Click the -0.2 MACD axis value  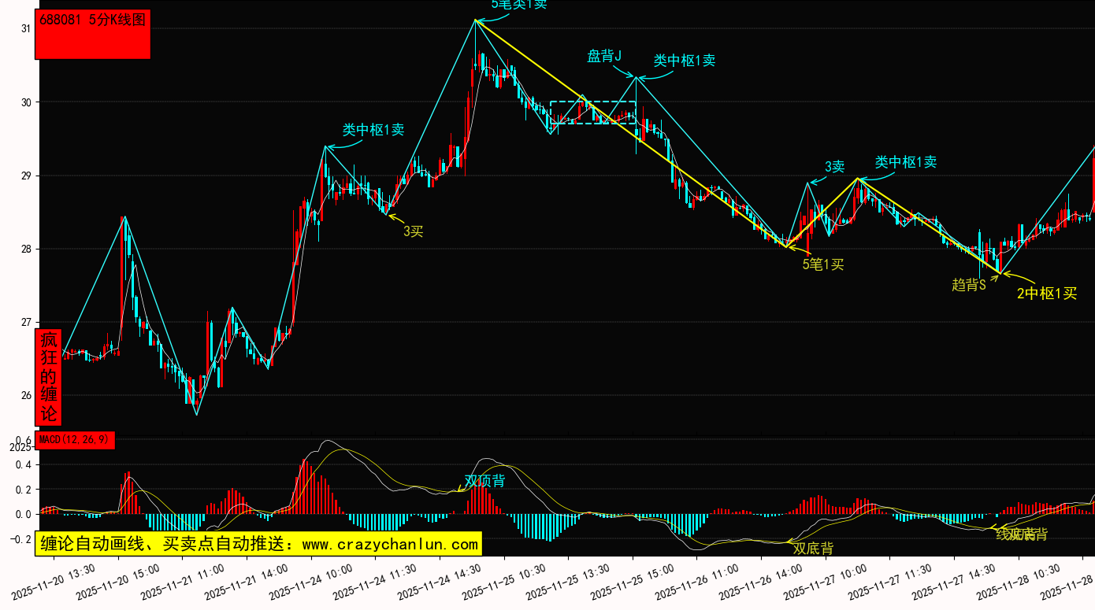tap(22, 539)
